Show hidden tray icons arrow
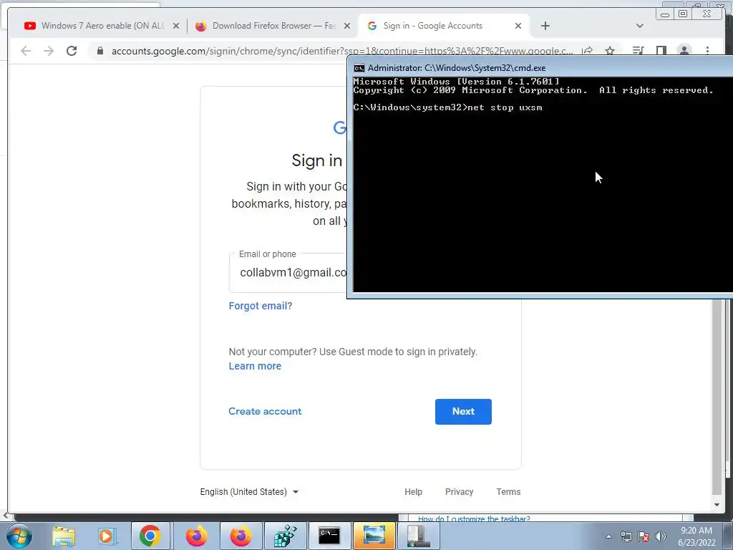This screenshot has height=550, width=733. [608, 536]
